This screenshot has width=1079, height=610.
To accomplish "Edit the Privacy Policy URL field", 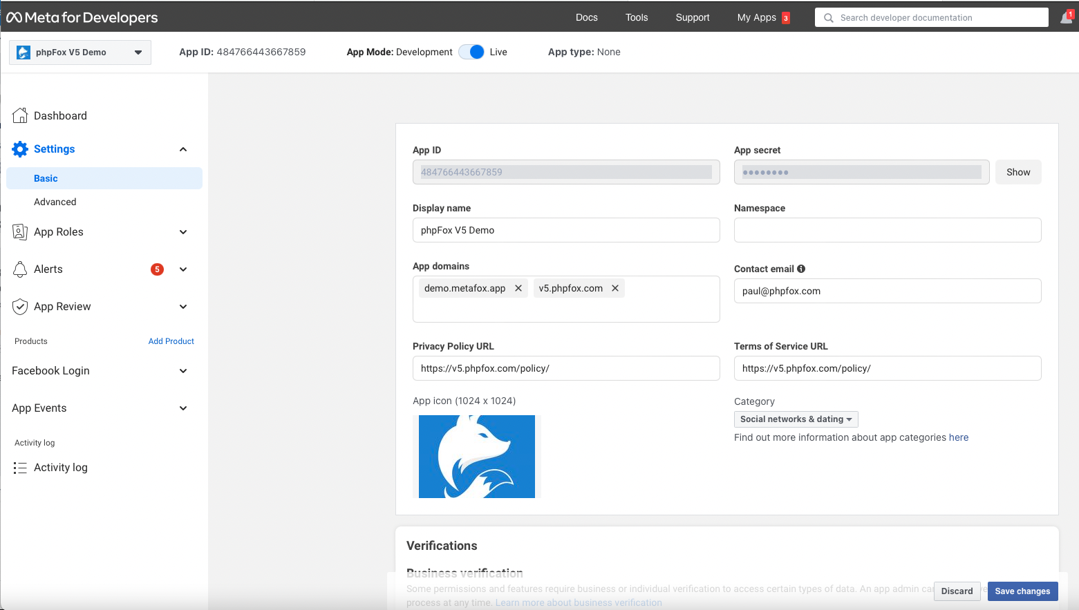I will point(566,368).
